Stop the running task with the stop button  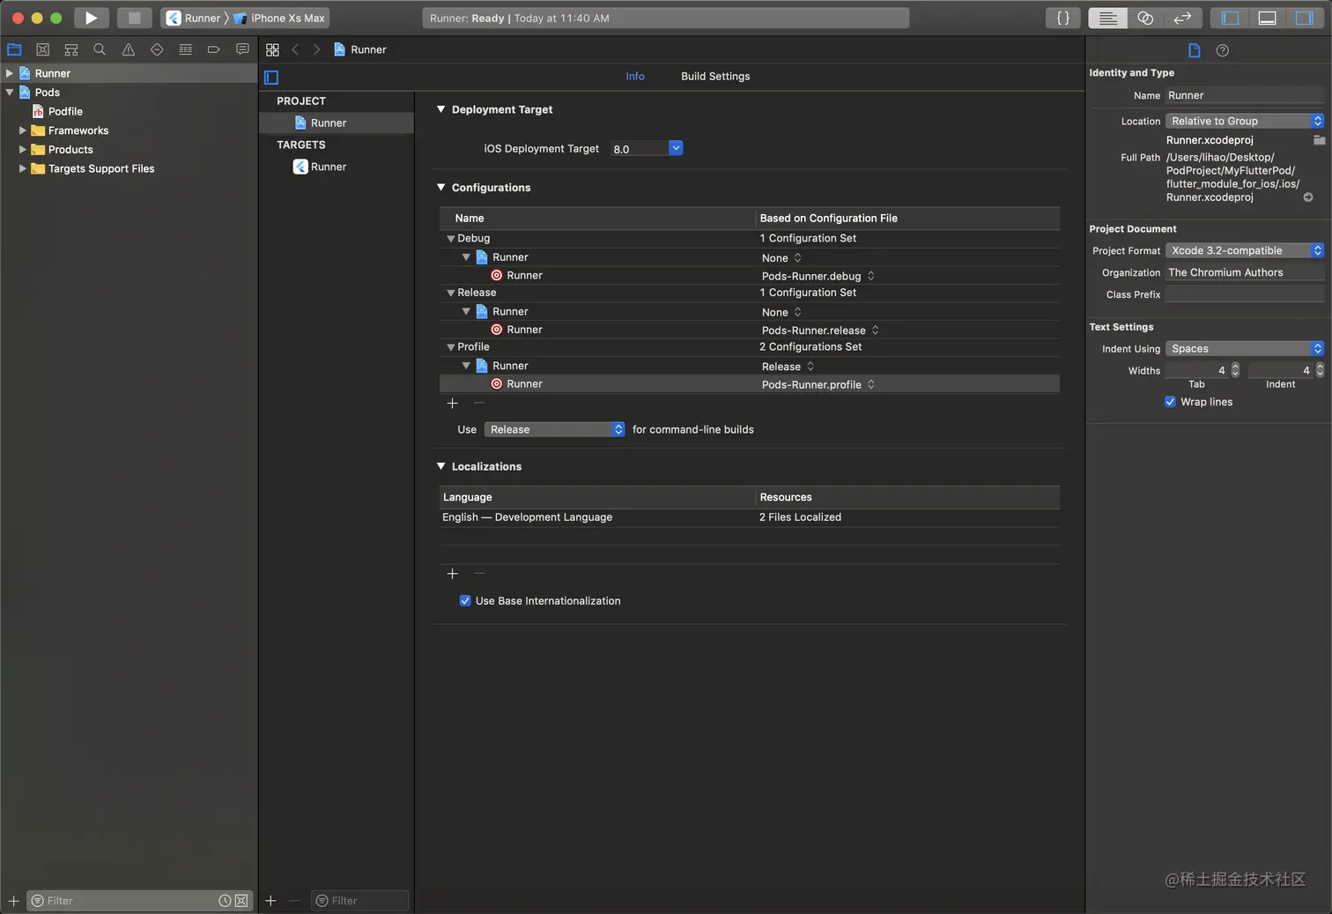134,18
